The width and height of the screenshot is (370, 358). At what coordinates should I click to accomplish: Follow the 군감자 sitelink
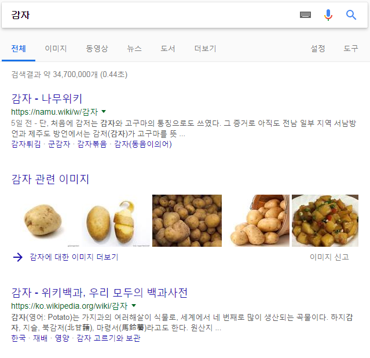59,144
